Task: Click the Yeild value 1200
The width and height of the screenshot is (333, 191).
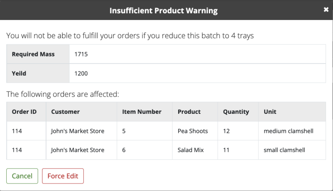Action: click(81, 73)
